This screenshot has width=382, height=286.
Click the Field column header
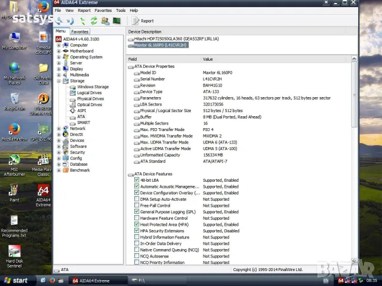click(164, 59)
